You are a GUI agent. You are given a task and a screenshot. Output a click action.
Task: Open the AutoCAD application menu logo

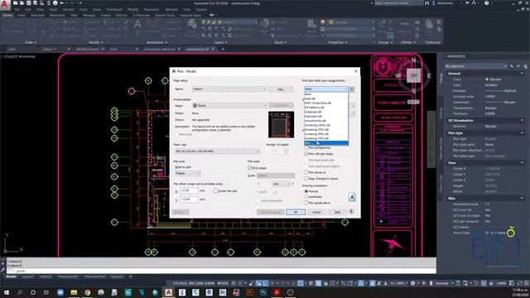[x=5, y=4]
